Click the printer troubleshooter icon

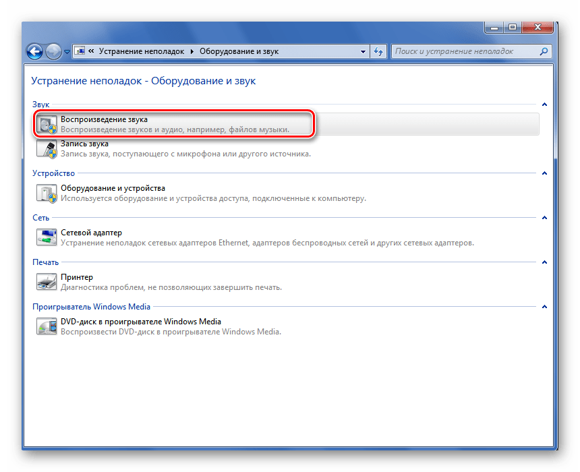(47, 282)
